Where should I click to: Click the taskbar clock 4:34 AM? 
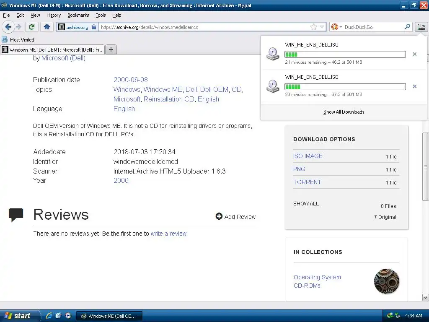click(x=413, y=316)
